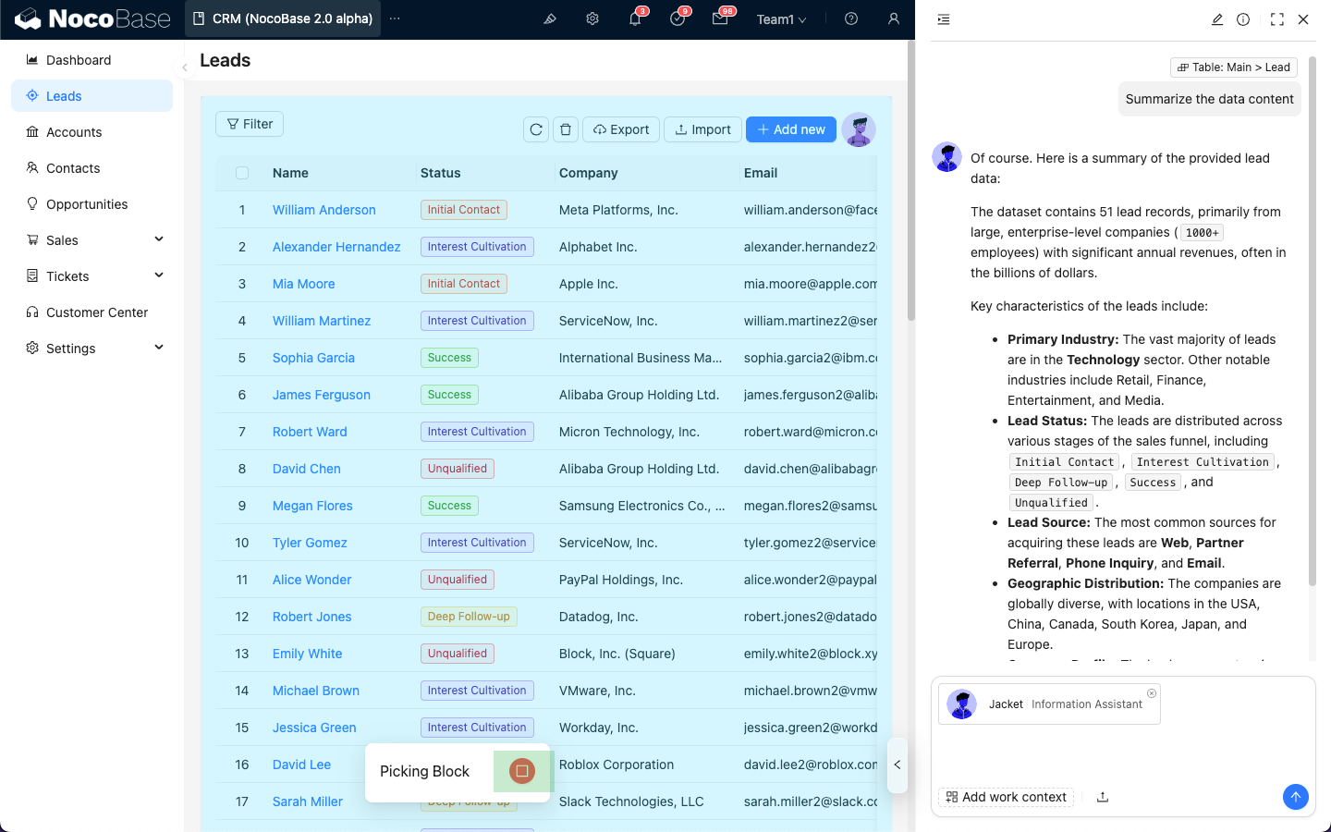Click the chat message input field
This screenshot has height=832, width=1331.
click(x=1122, y=753)
